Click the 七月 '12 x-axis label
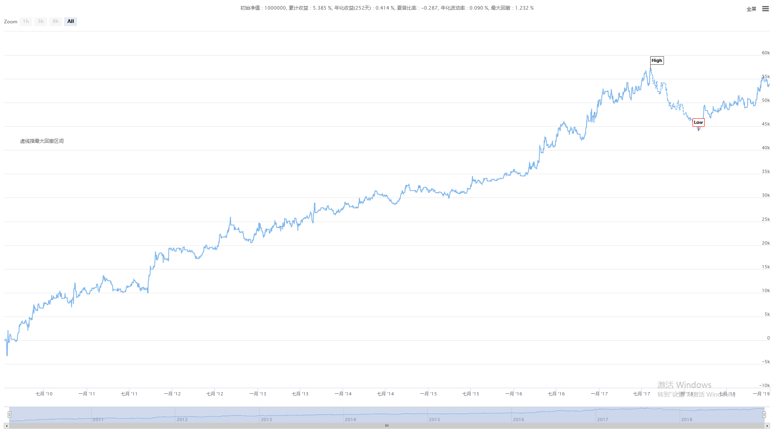Image resolution: width=774 pixels, height=434 pixels. pos(214,394)
